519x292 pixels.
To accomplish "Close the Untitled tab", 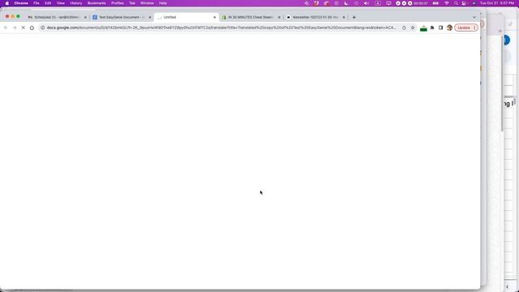I will (x=214, y=17).
